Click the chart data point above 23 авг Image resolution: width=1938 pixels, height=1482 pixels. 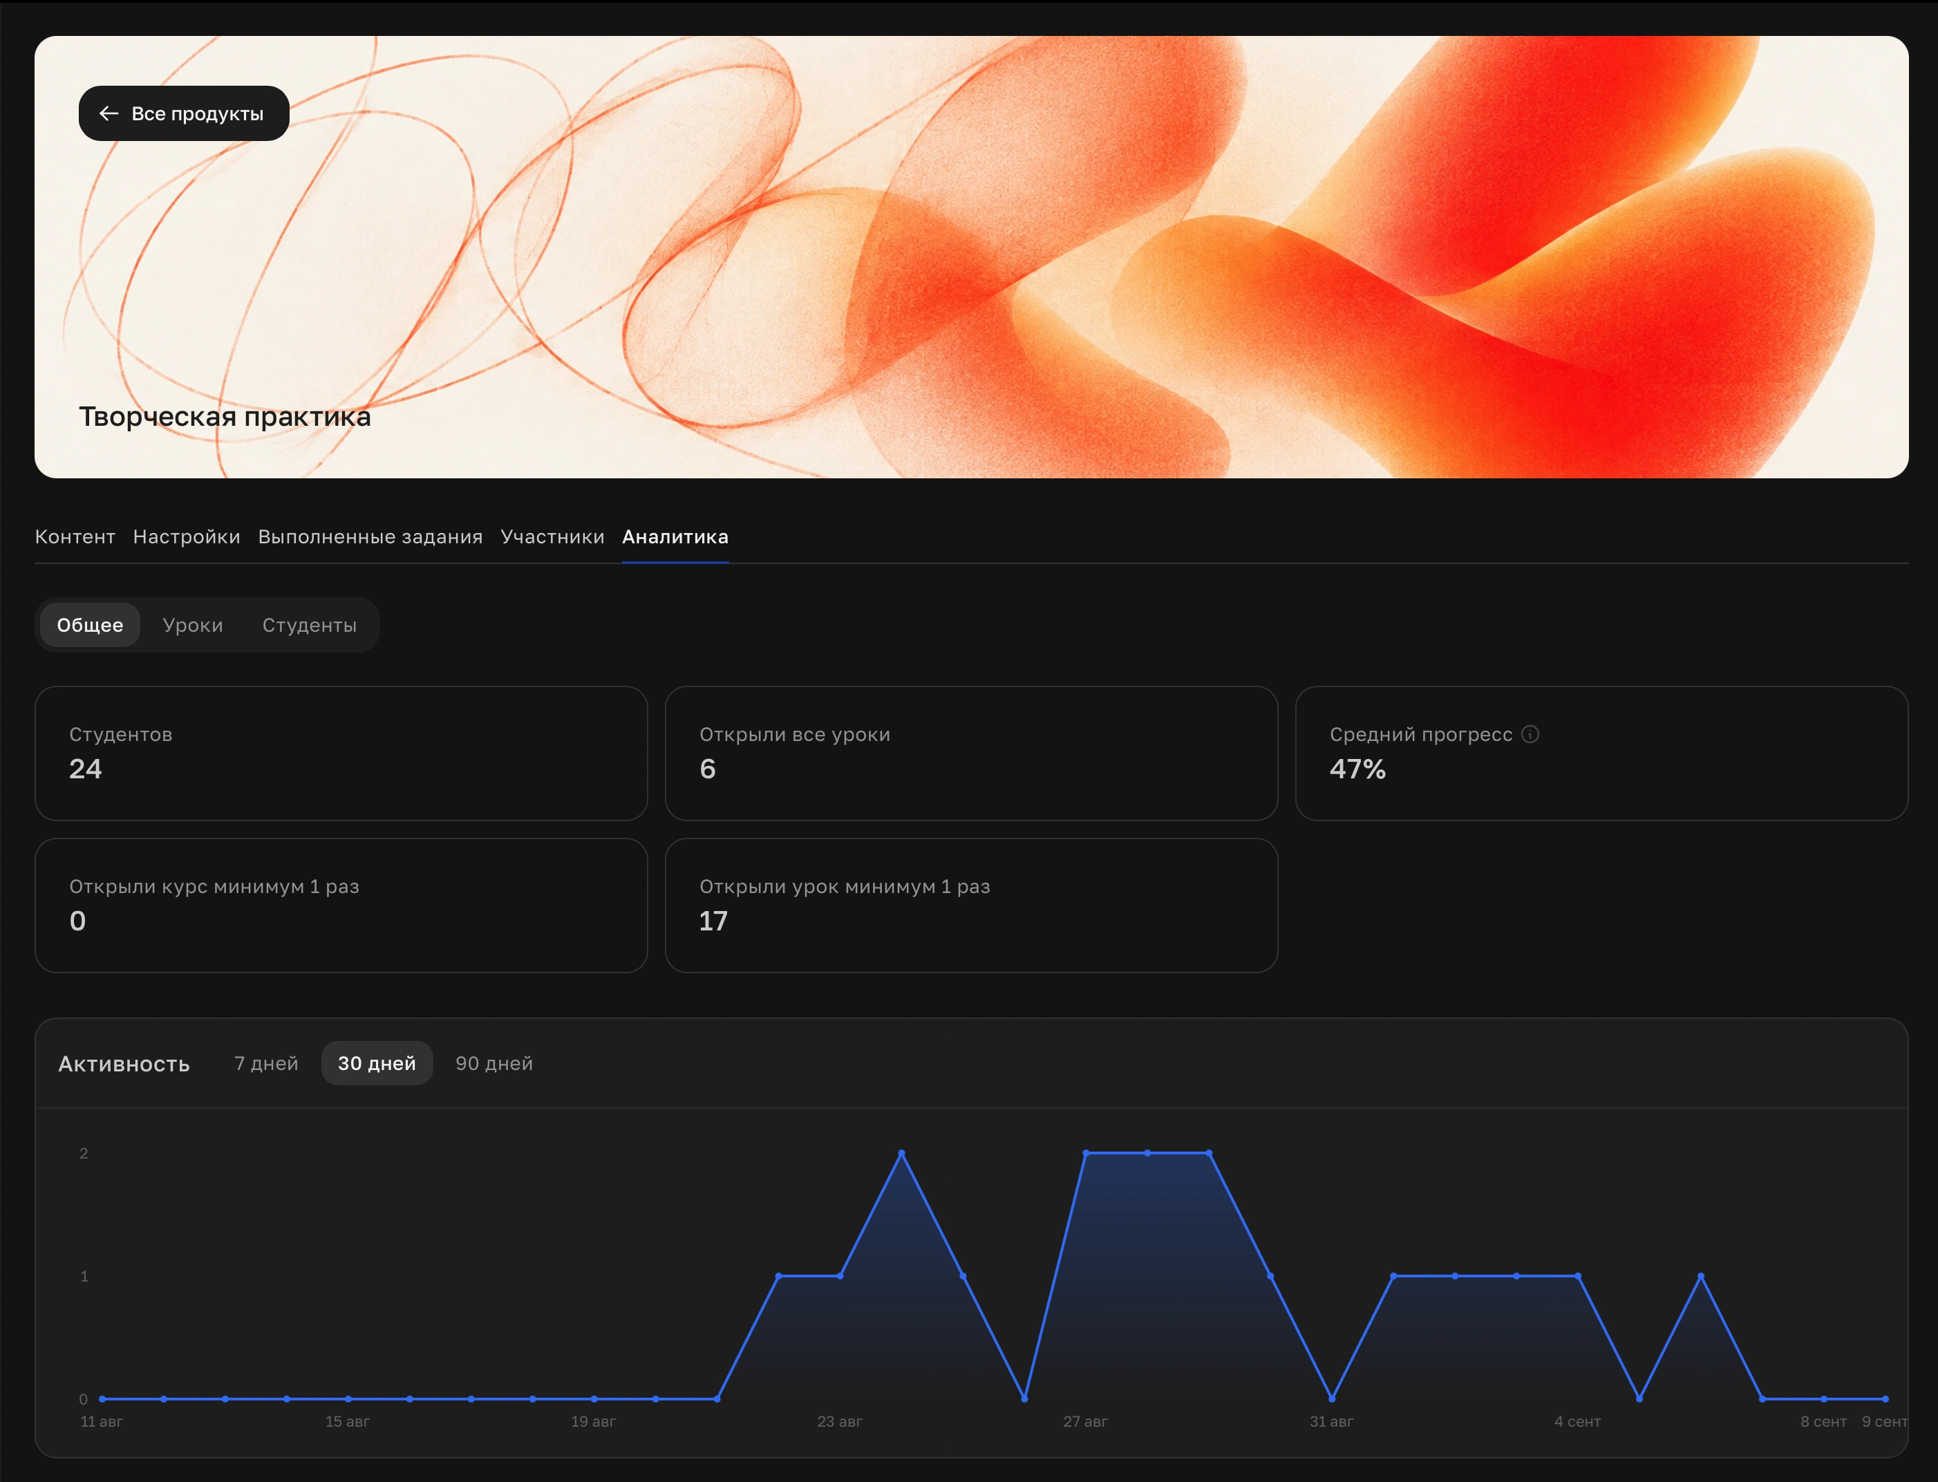(x=840, y=1275)
